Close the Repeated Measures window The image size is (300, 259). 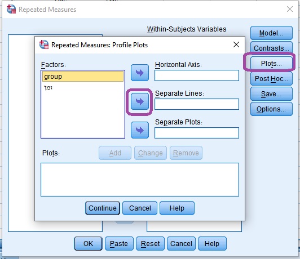click(x=290, y=9)
